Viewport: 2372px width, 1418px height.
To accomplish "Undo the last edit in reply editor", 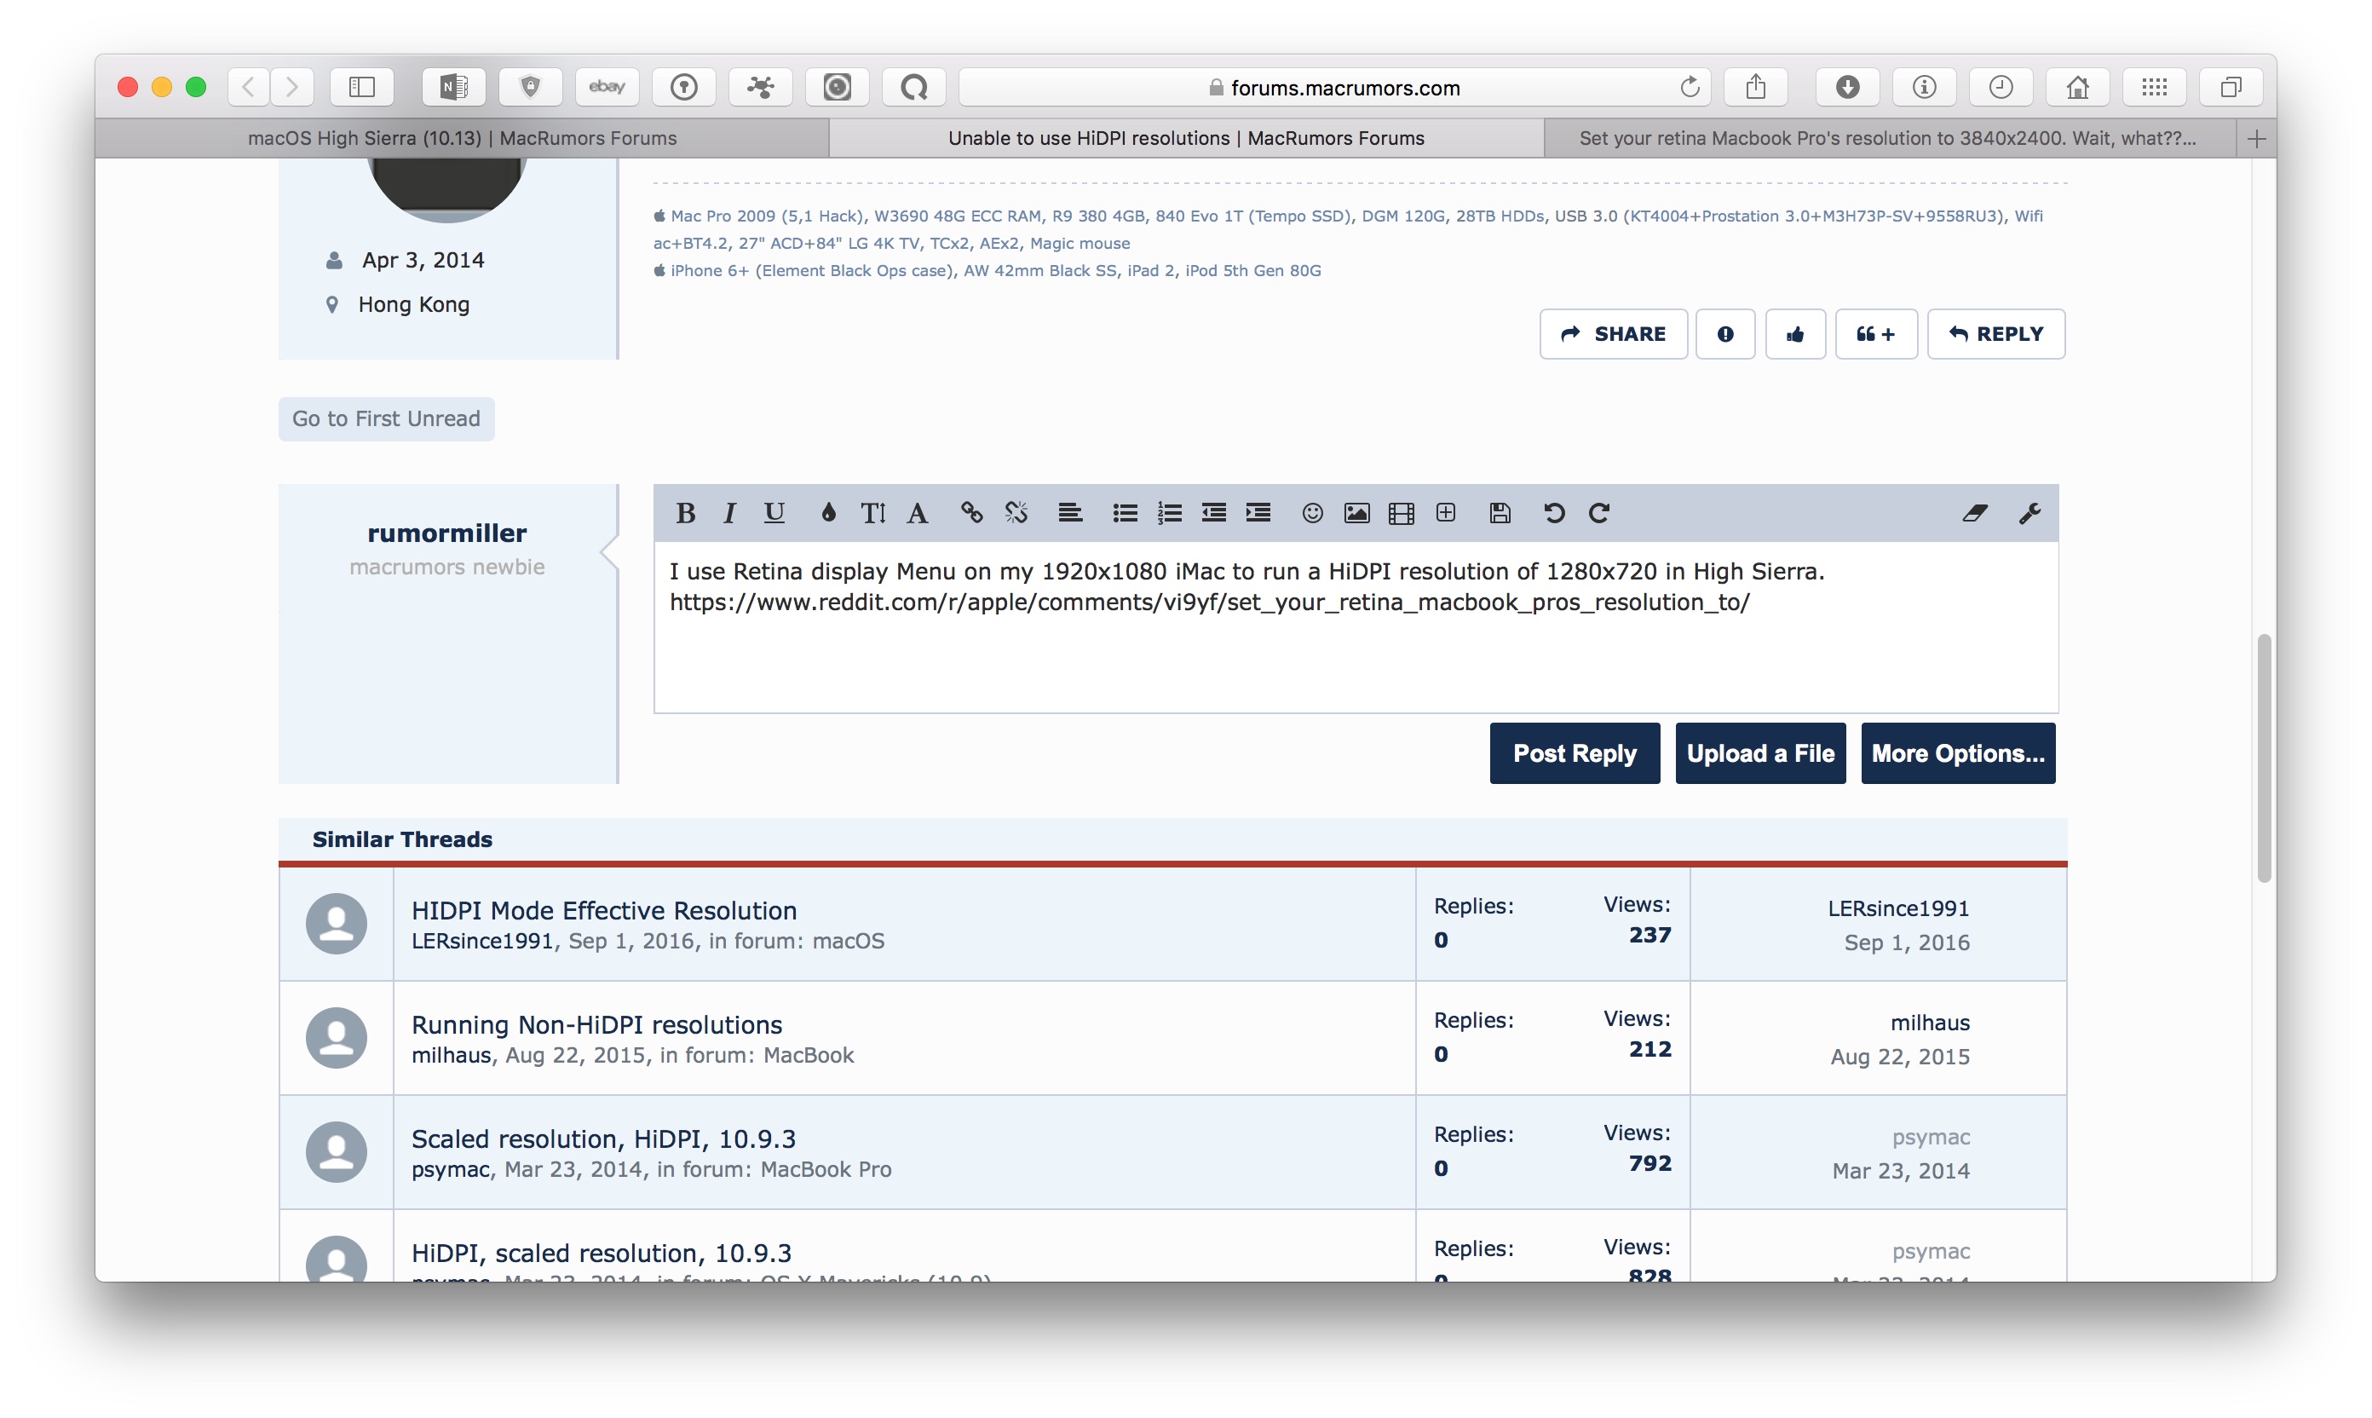I will click(1554, 513).
